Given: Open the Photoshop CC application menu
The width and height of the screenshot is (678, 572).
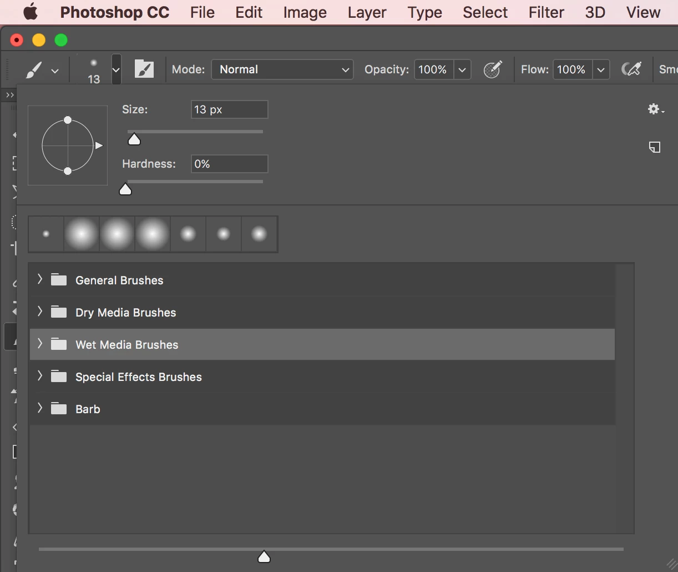Looking at the screenshot, I should [115, 12].
